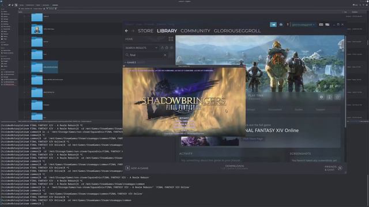Open the game's Discussions tab
Image resolution: width=369 pixels, height=207 pixels.
coord(275,109)
